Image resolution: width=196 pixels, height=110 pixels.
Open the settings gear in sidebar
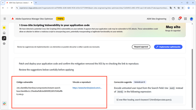(4, 44)
